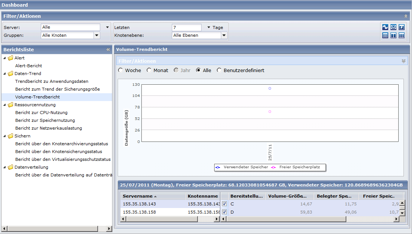
Task: Open Alert-Bericht report
Action: 29,66
